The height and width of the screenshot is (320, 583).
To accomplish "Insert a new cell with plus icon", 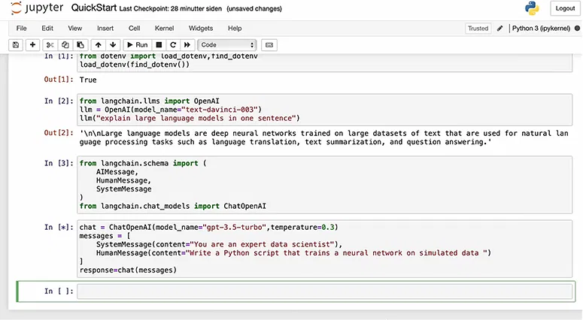I will coord(32,45).
